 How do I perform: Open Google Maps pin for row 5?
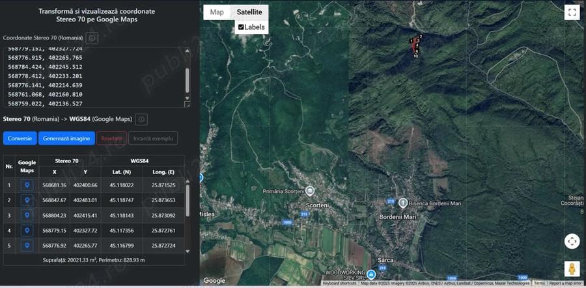[27, 246]
